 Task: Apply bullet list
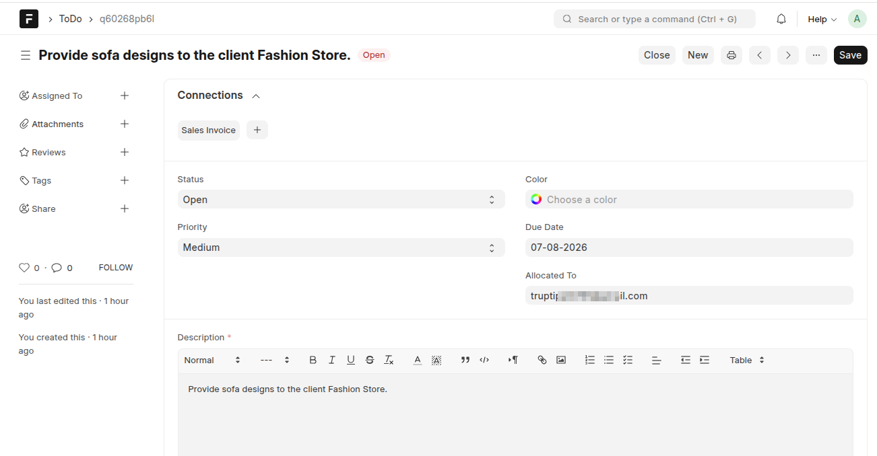coord(609,360)
